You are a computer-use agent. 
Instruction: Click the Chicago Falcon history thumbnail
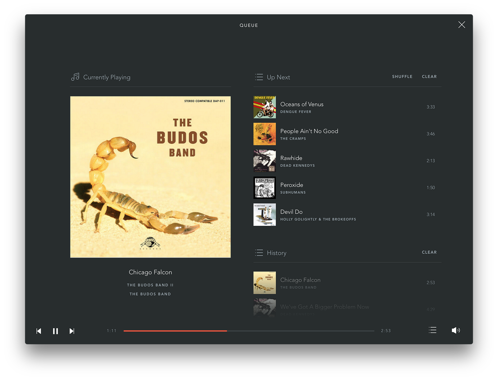pyautogui.click(x=265, y=283)
